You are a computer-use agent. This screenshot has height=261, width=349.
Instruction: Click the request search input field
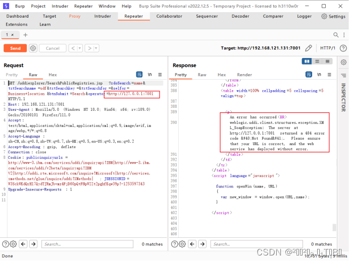(x=87, y=244)
